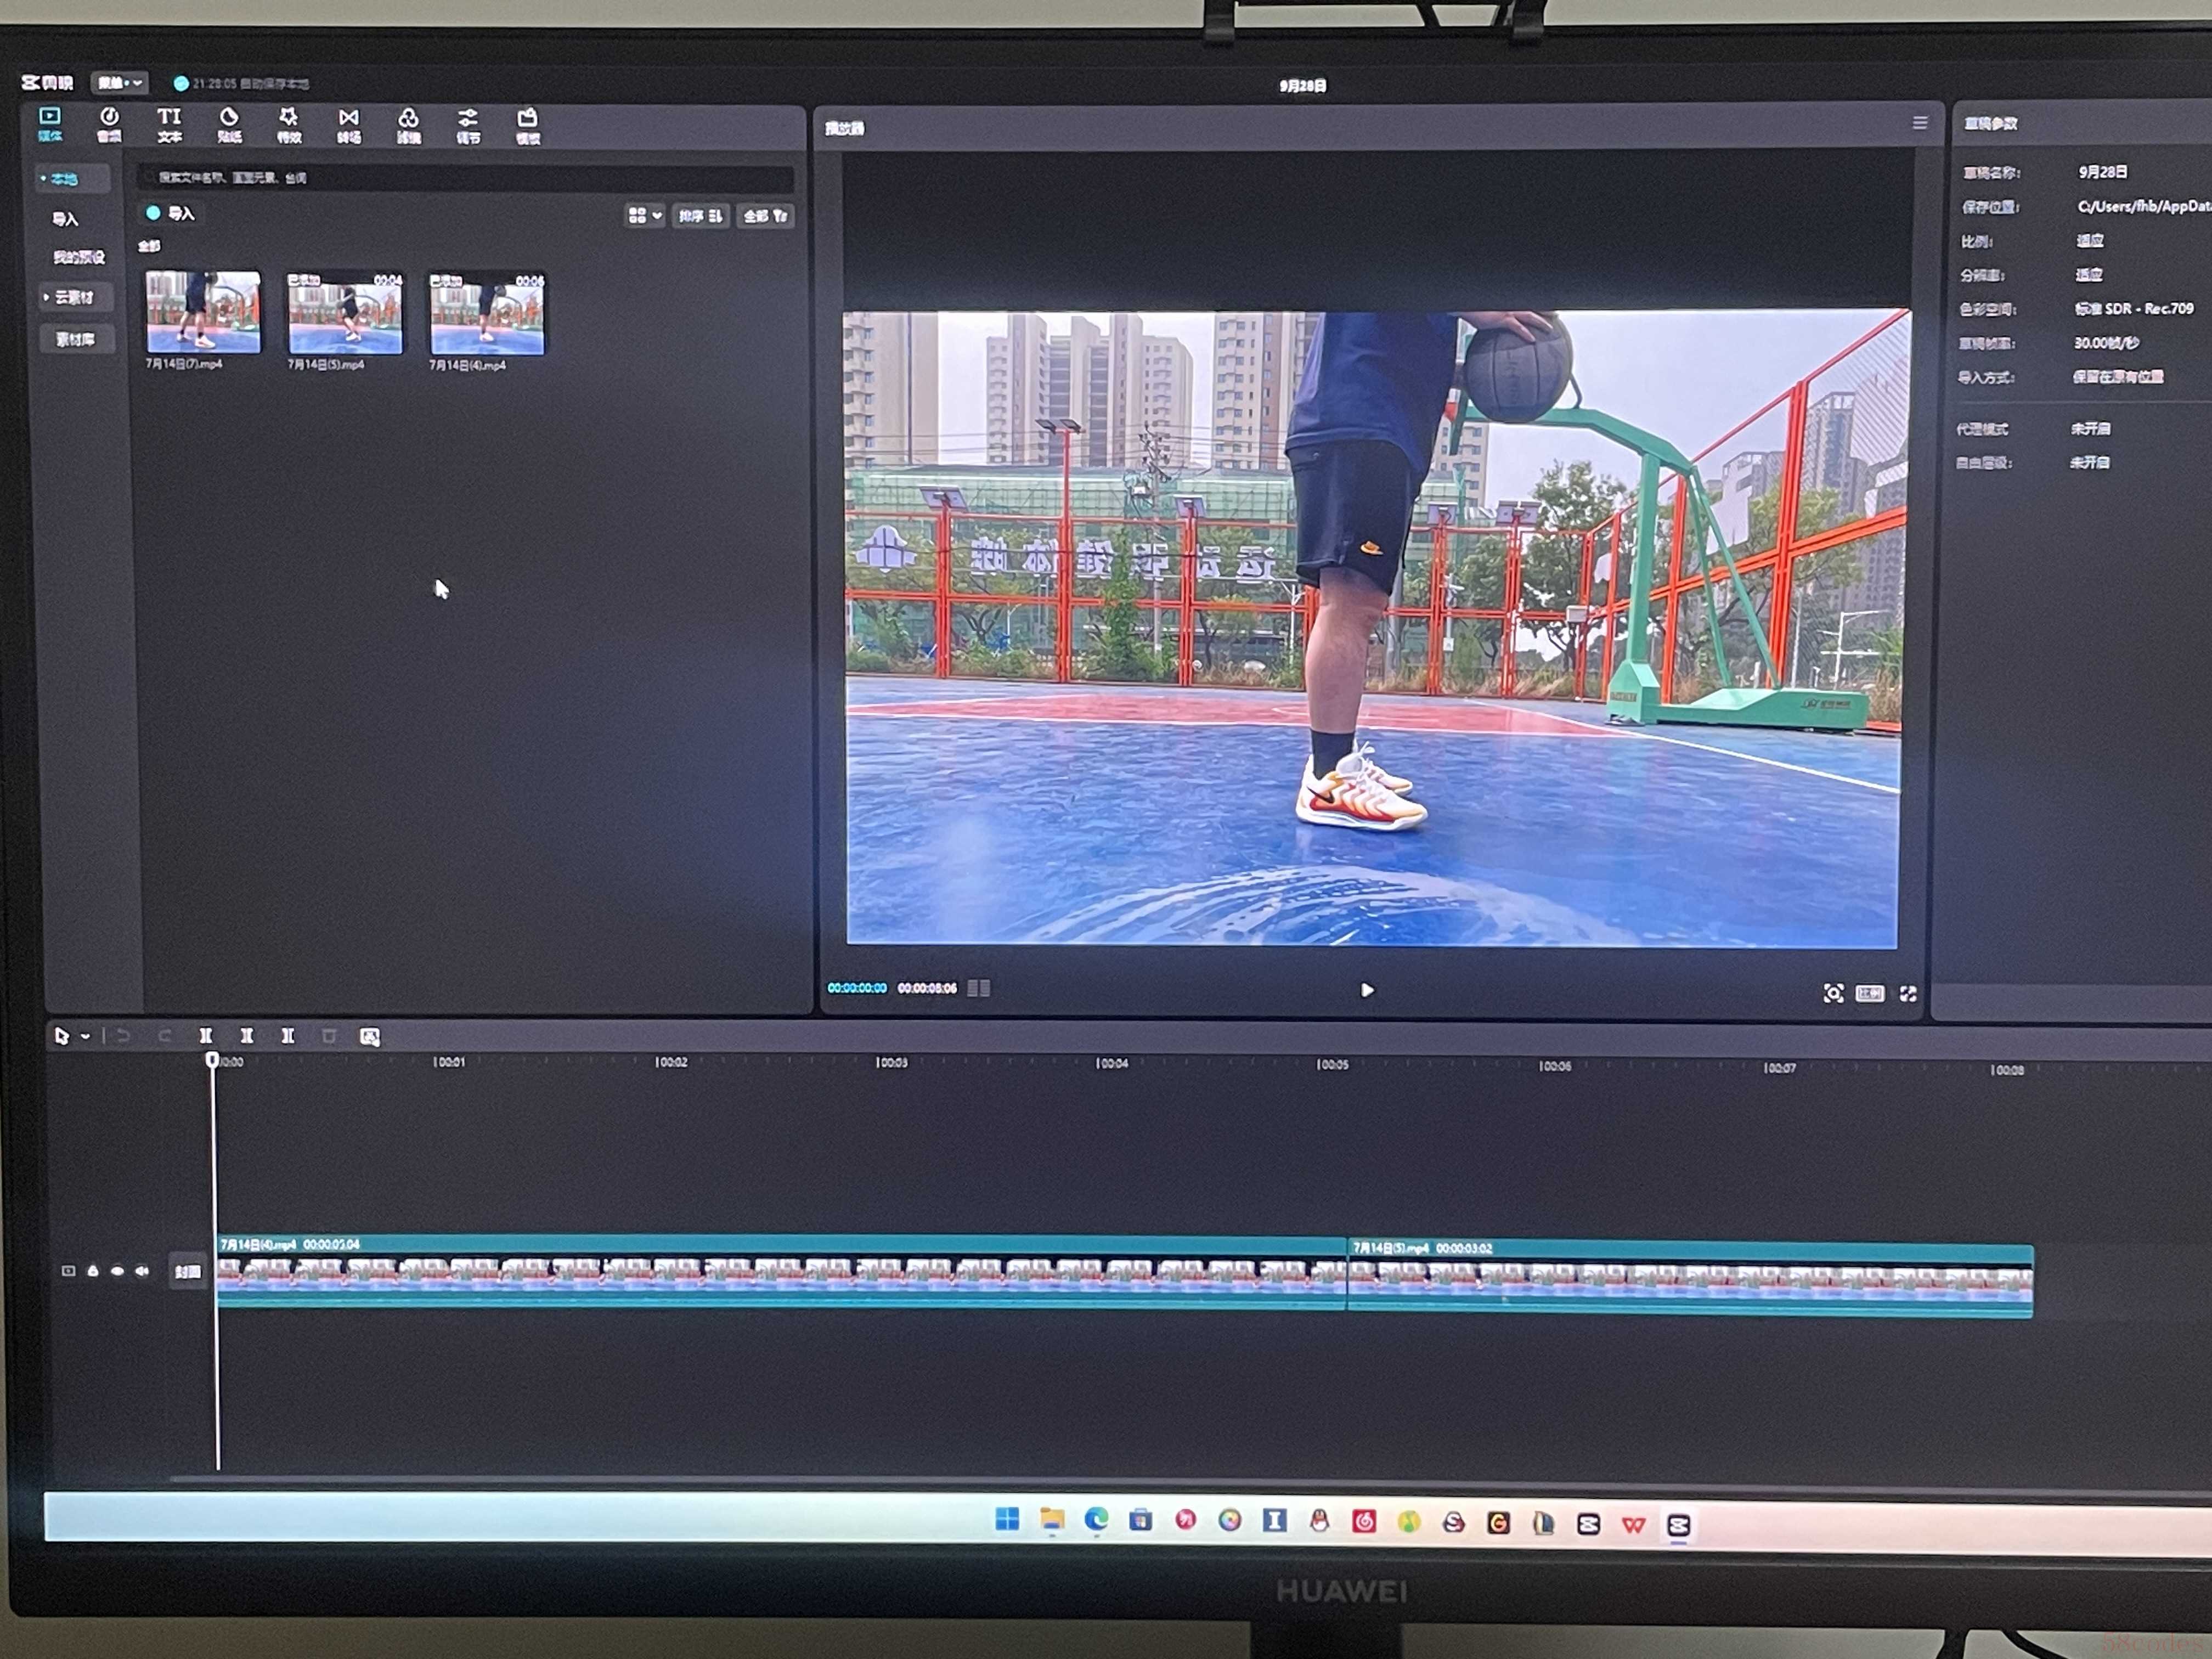
Task: Open the 特效 (Effects) panel icon
Action: point(288,125)
